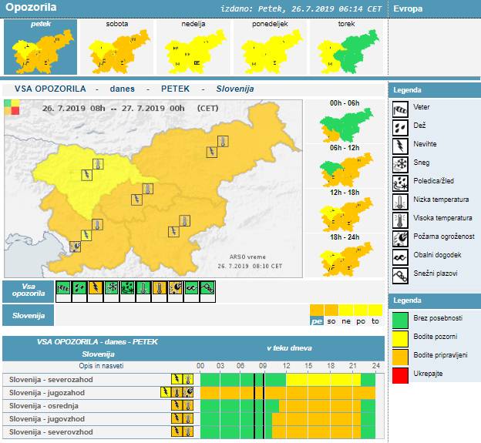Select the wind filter icon in Vsa opozorila row
The image size is (481, 443).
click(x=63, y=289)
